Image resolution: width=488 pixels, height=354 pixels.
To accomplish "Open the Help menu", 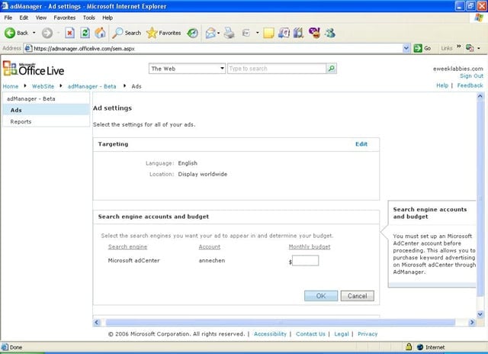I will point(108,18).
